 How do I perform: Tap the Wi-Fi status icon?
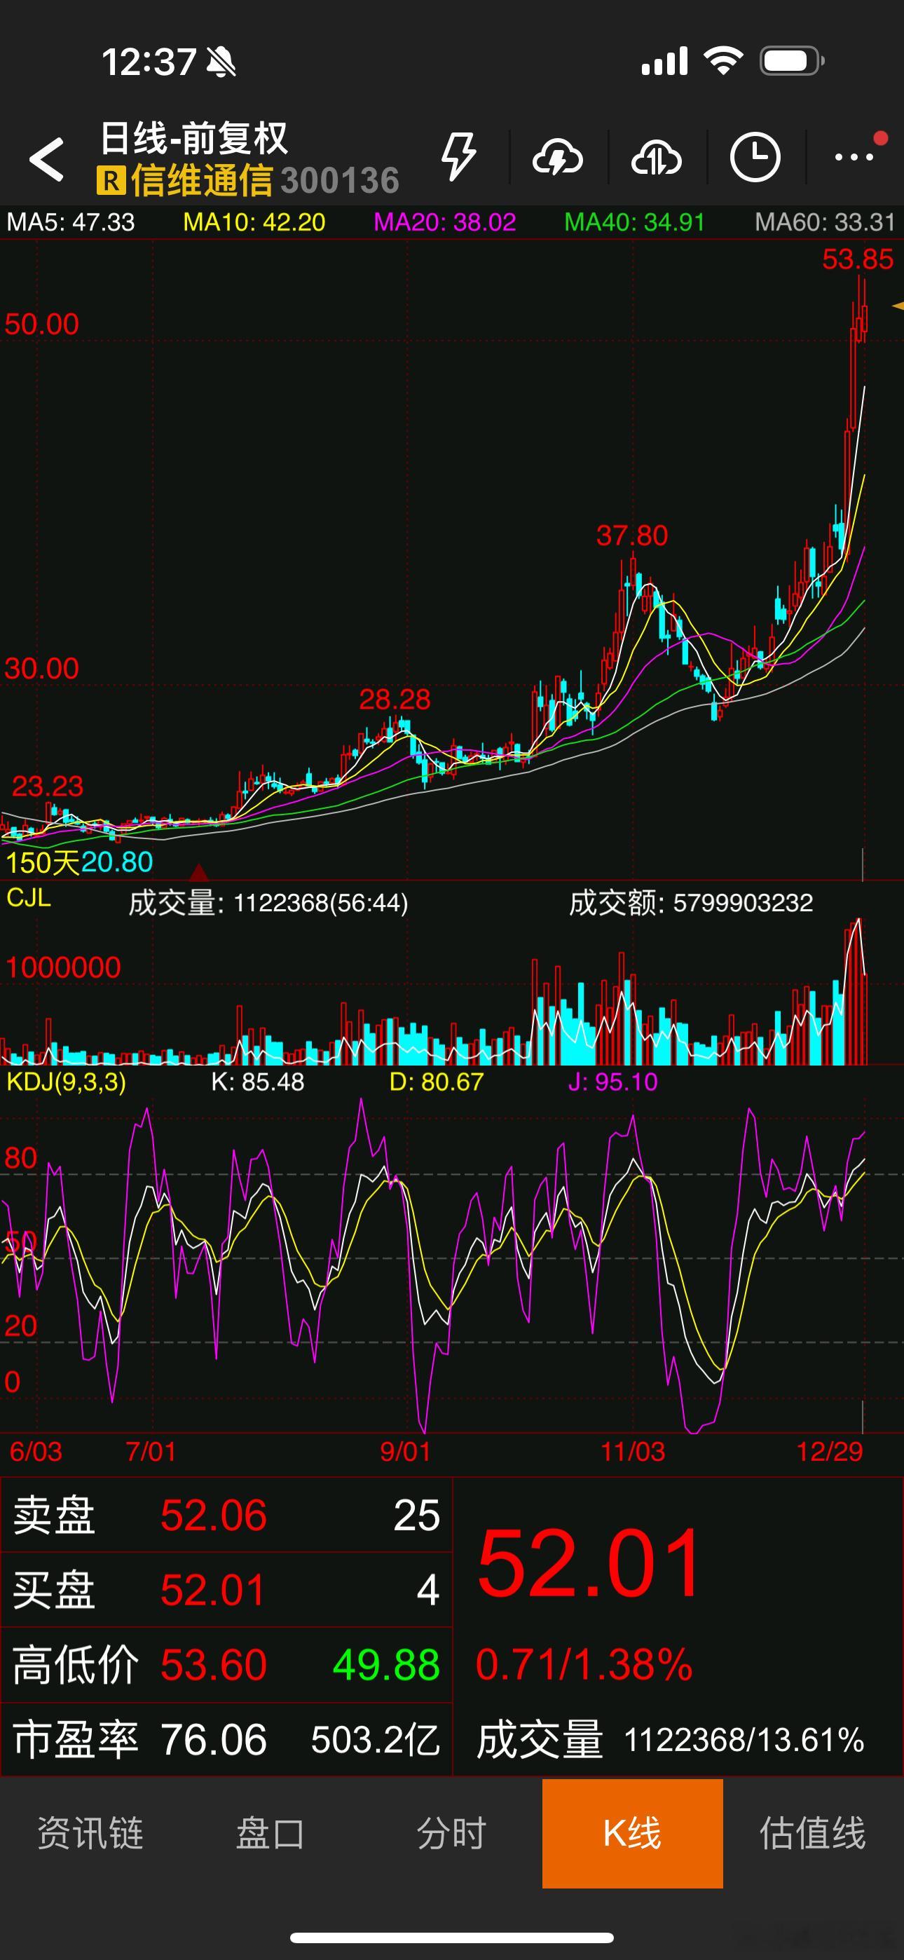click(724, 60)
